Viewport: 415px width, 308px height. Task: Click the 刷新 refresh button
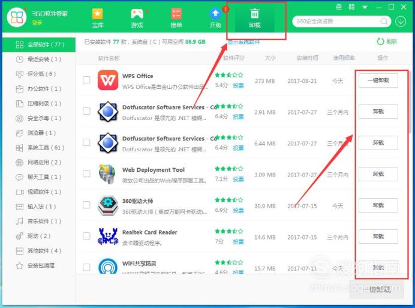point(387,41)
